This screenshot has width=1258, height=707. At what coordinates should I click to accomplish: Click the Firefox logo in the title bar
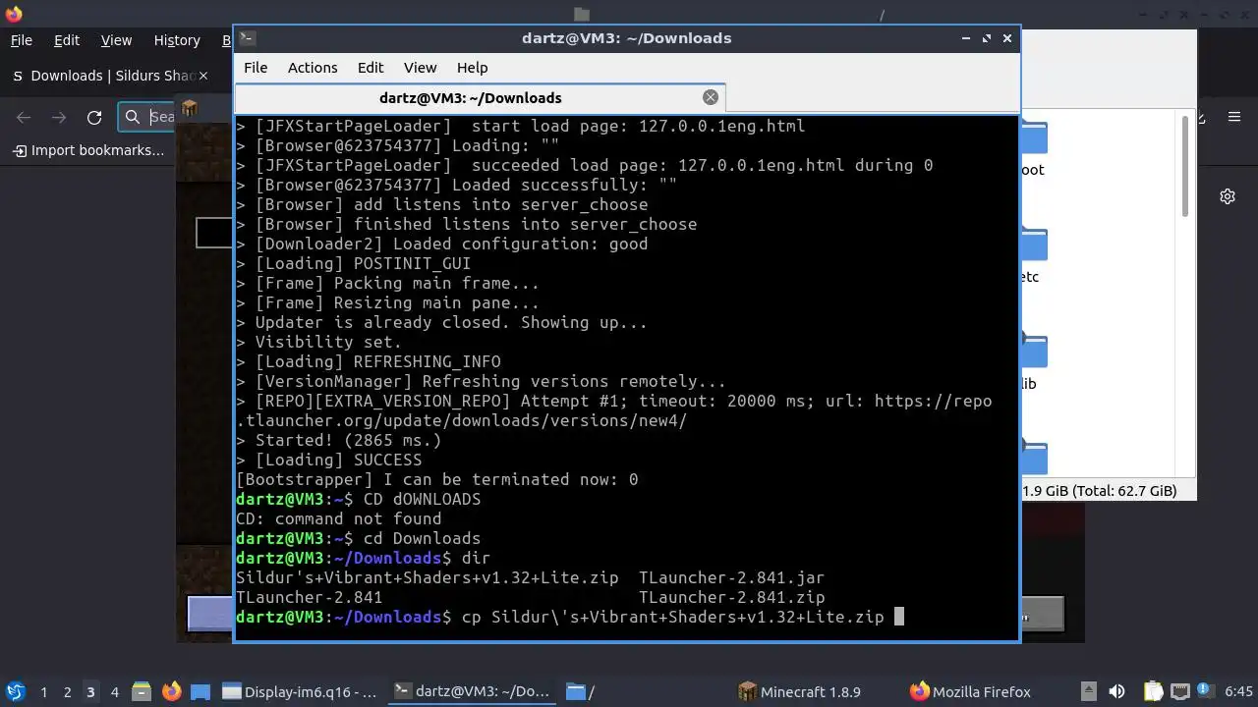click(14, 14)
